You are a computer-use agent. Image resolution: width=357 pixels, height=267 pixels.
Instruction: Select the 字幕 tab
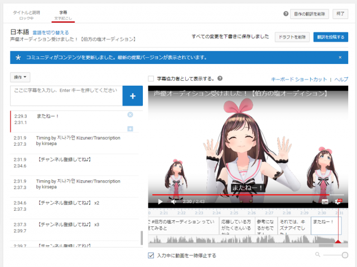click(63, 15)
